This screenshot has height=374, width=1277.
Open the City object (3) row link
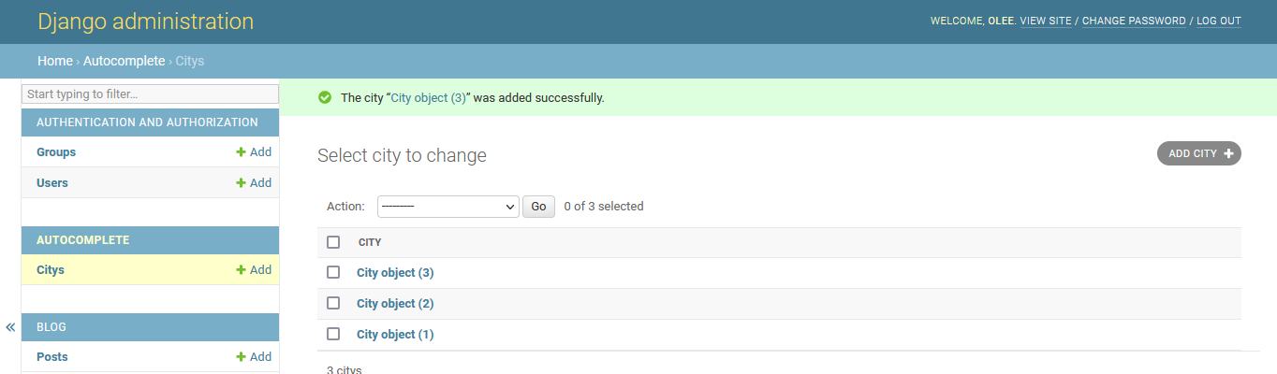pyautogui.click(x=395, y=273)
